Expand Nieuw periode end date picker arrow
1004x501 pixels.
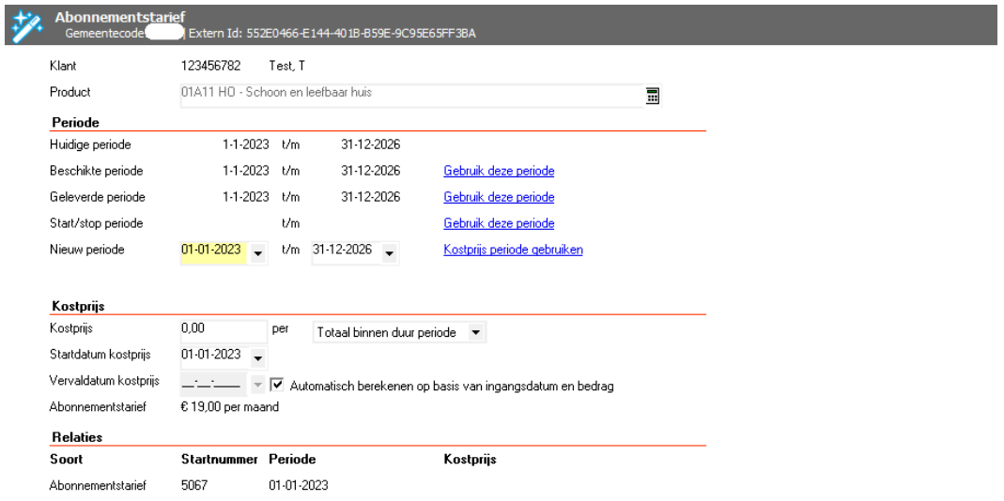pos(390,251)
